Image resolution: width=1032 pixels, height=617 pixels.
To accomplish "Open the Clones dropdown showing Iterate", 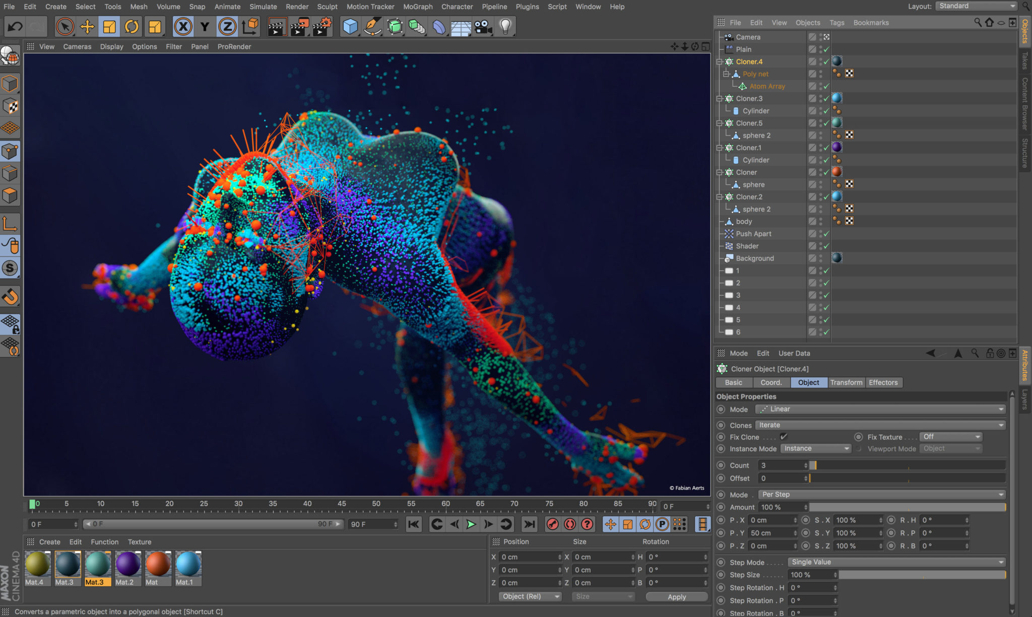I will point(881,425).
